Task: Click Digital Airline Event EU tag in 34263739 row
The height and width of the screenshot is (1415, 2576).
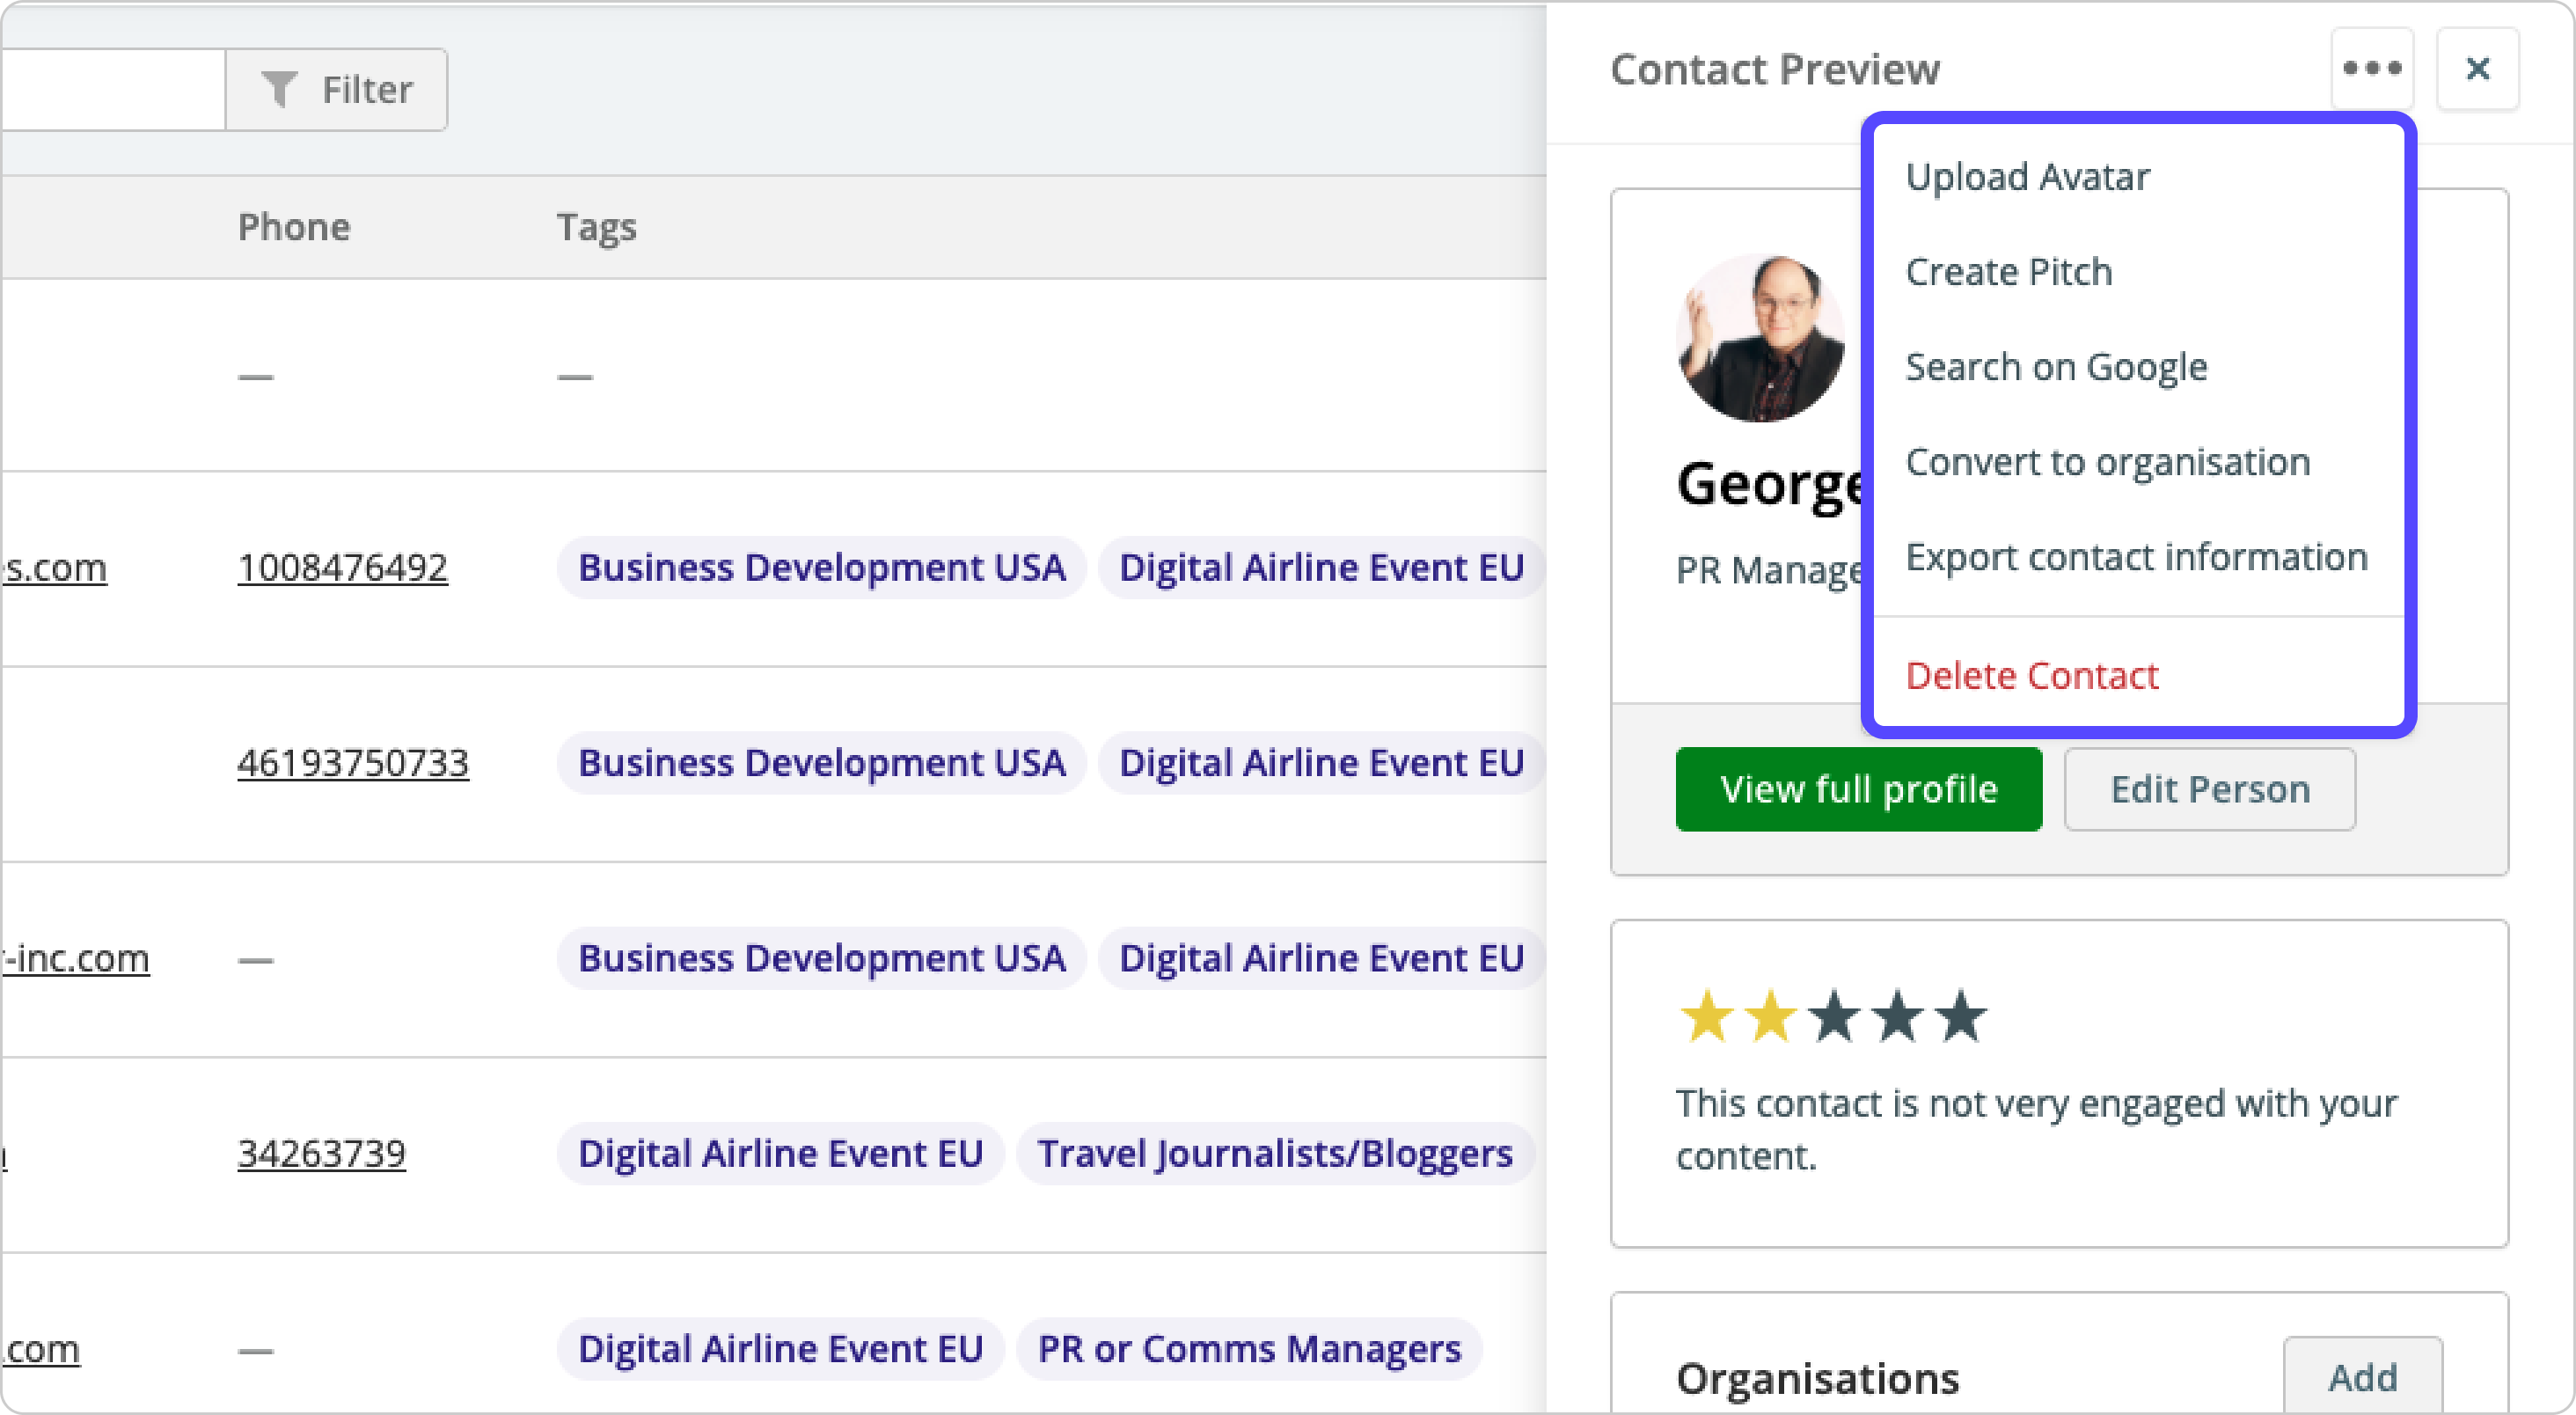Action: pos(781,1154)
